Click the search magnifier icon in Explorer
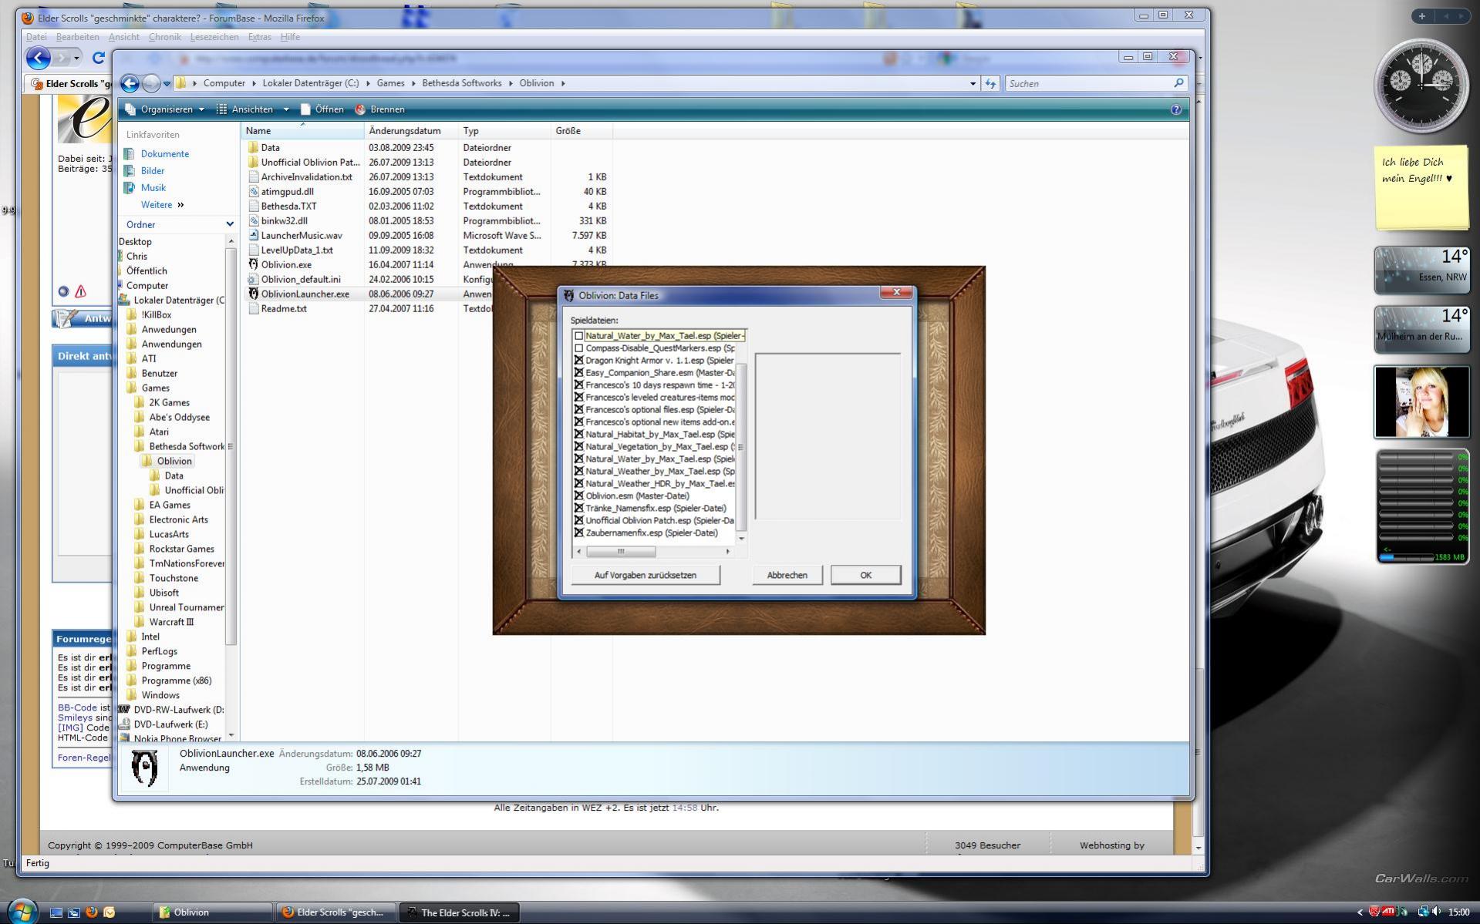This screenshot has height=924, width=1480. pos(1178,83)
